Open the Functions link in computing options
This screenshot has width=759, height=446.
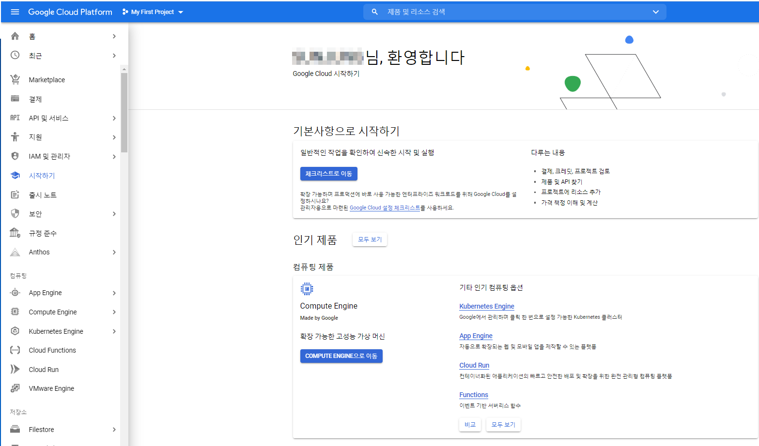[473, 395]
